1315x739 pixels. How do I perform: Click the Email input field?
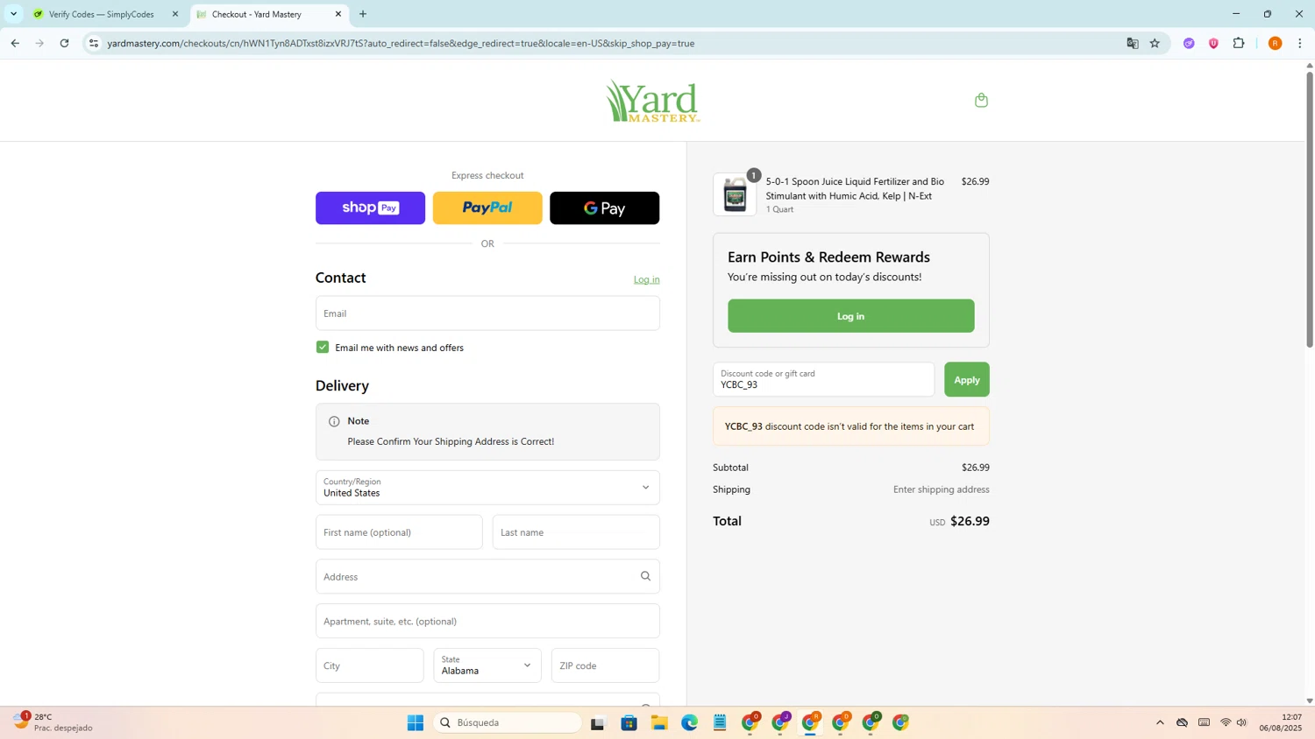pos(487,313)
